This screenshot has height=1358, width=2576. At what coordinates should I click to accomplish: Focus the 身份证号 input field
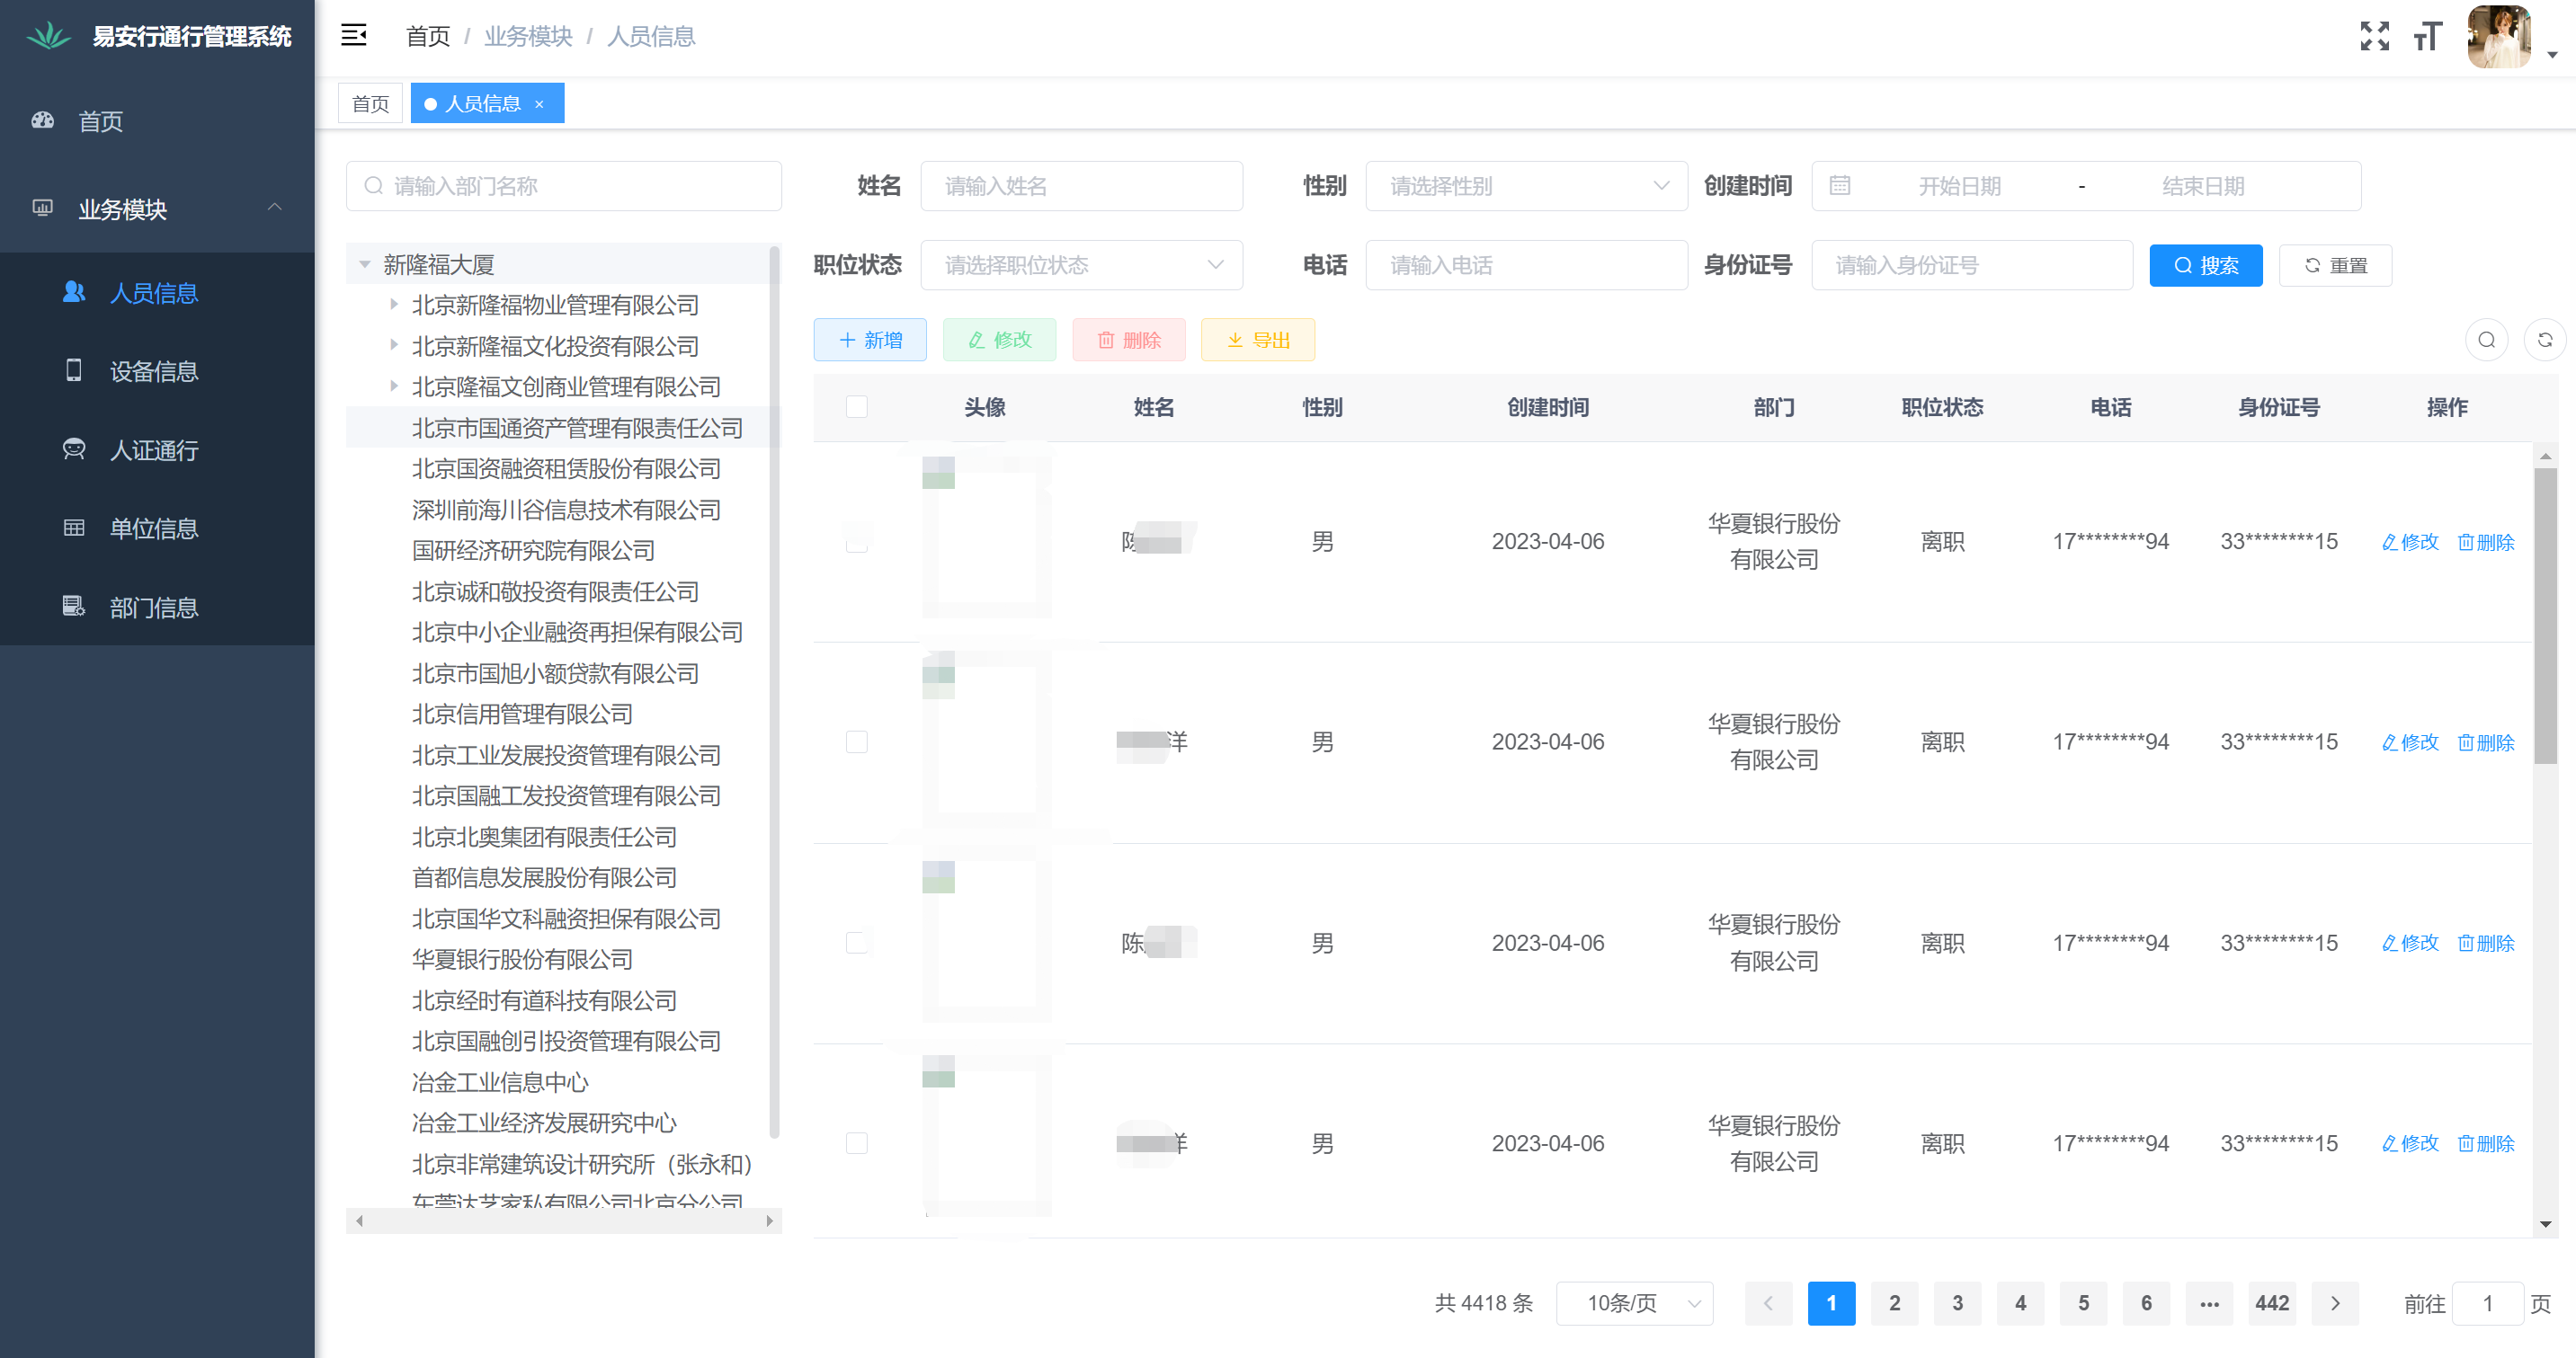[x=1971, y=265]
